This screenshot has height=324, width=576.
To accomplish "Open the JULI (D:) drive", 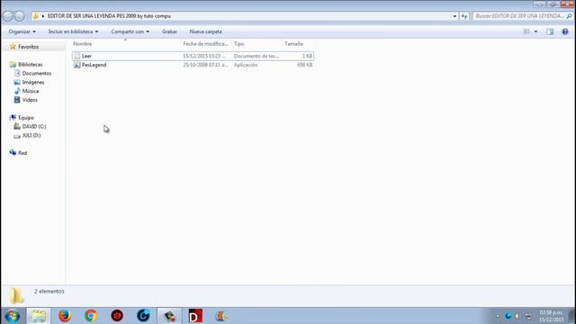I will coord(31,135).
